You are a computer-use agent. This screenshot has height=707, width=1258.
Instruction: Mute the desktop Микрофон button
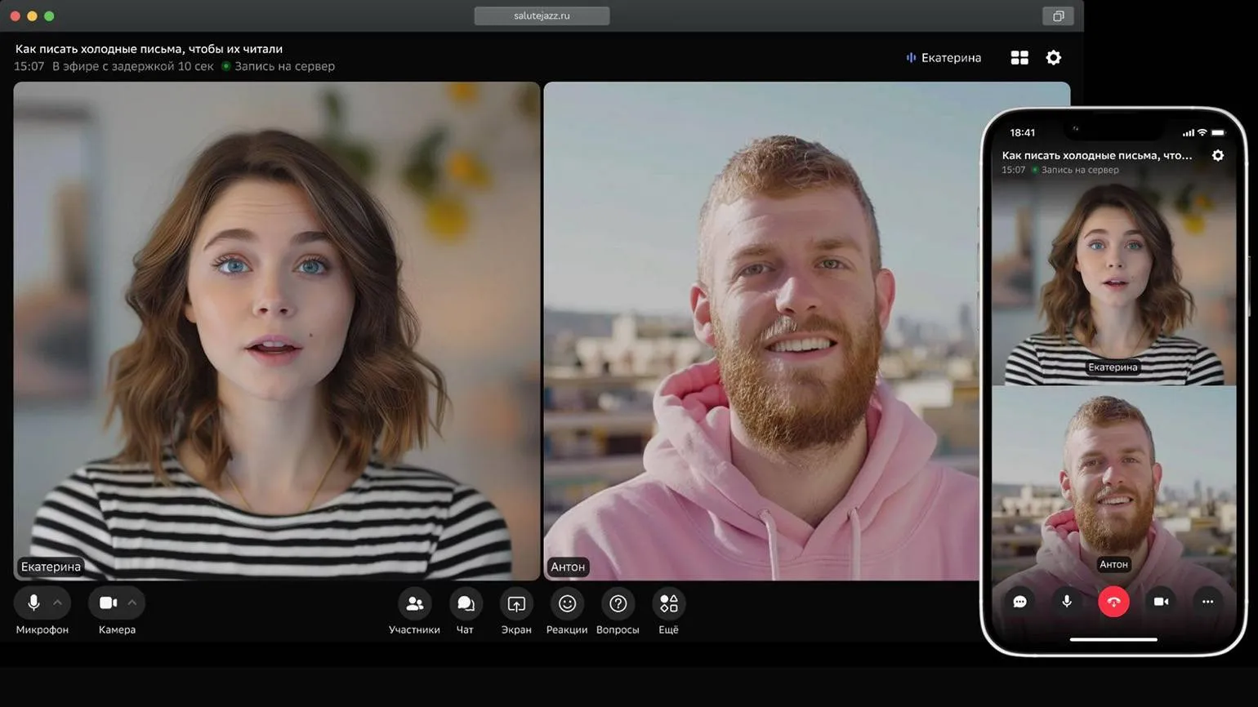[x=33, y=603]
